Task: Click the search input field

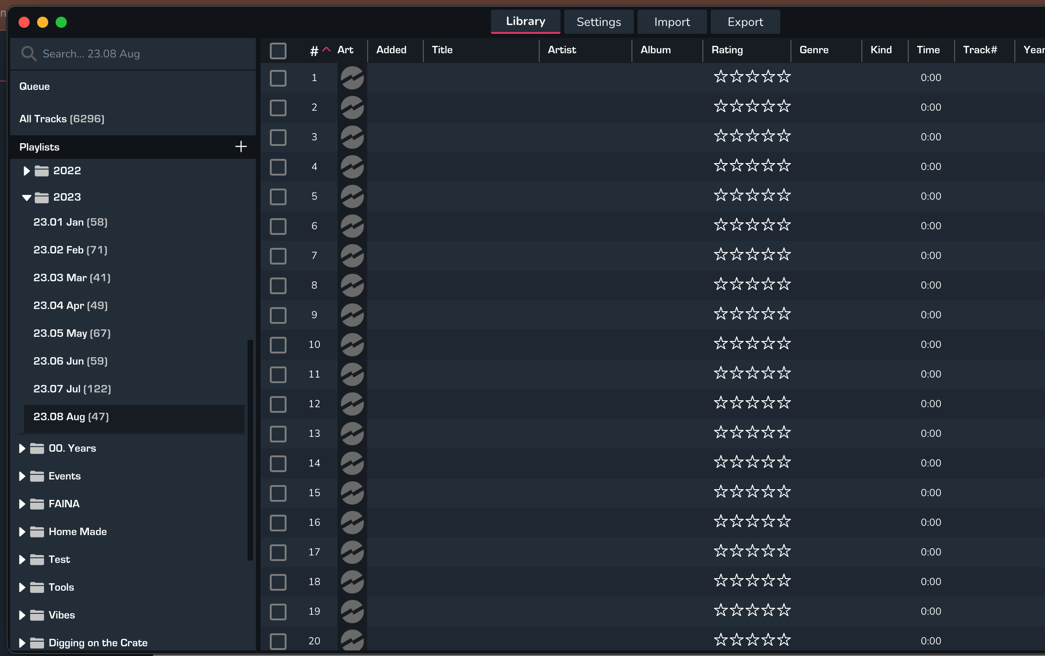Action: [139, 54]
